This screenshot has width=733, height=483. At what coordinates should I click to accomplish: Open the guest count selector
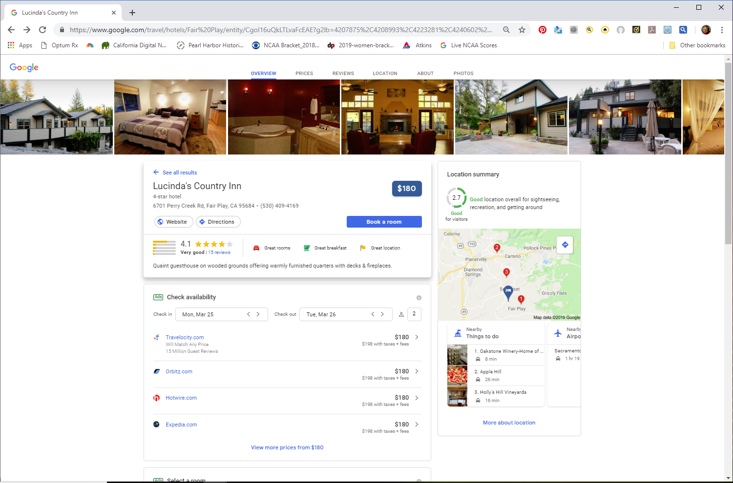pyautogui.click(x=414, y=314)
